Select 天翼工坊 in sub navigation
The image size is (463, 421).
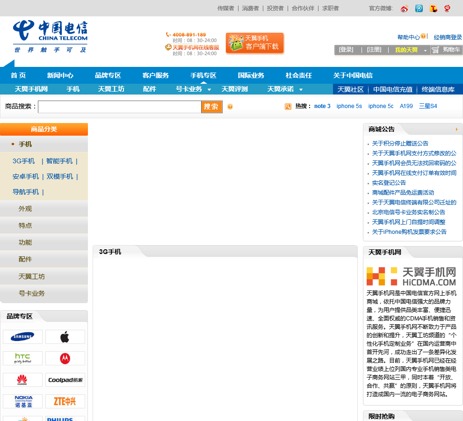(x=111, y=89)
